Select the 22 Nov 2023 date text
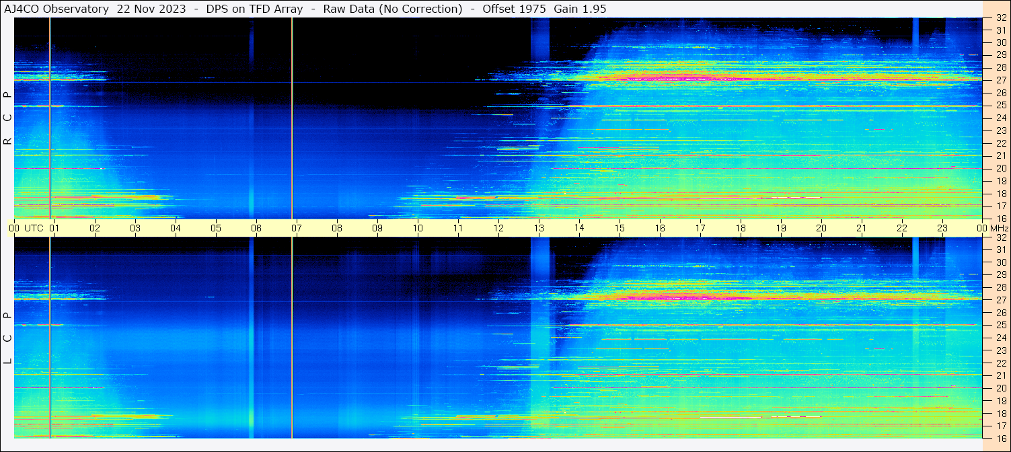 pyautogui.click(x=151, y=9)
